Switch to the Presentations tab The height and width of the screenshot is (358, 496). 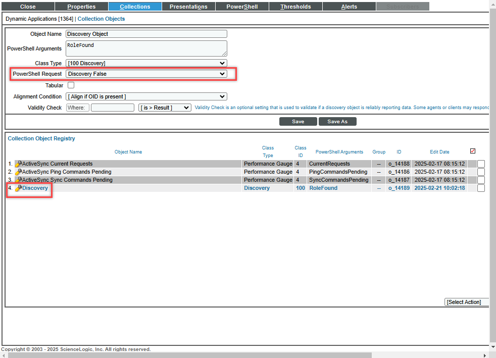[188, 7]
